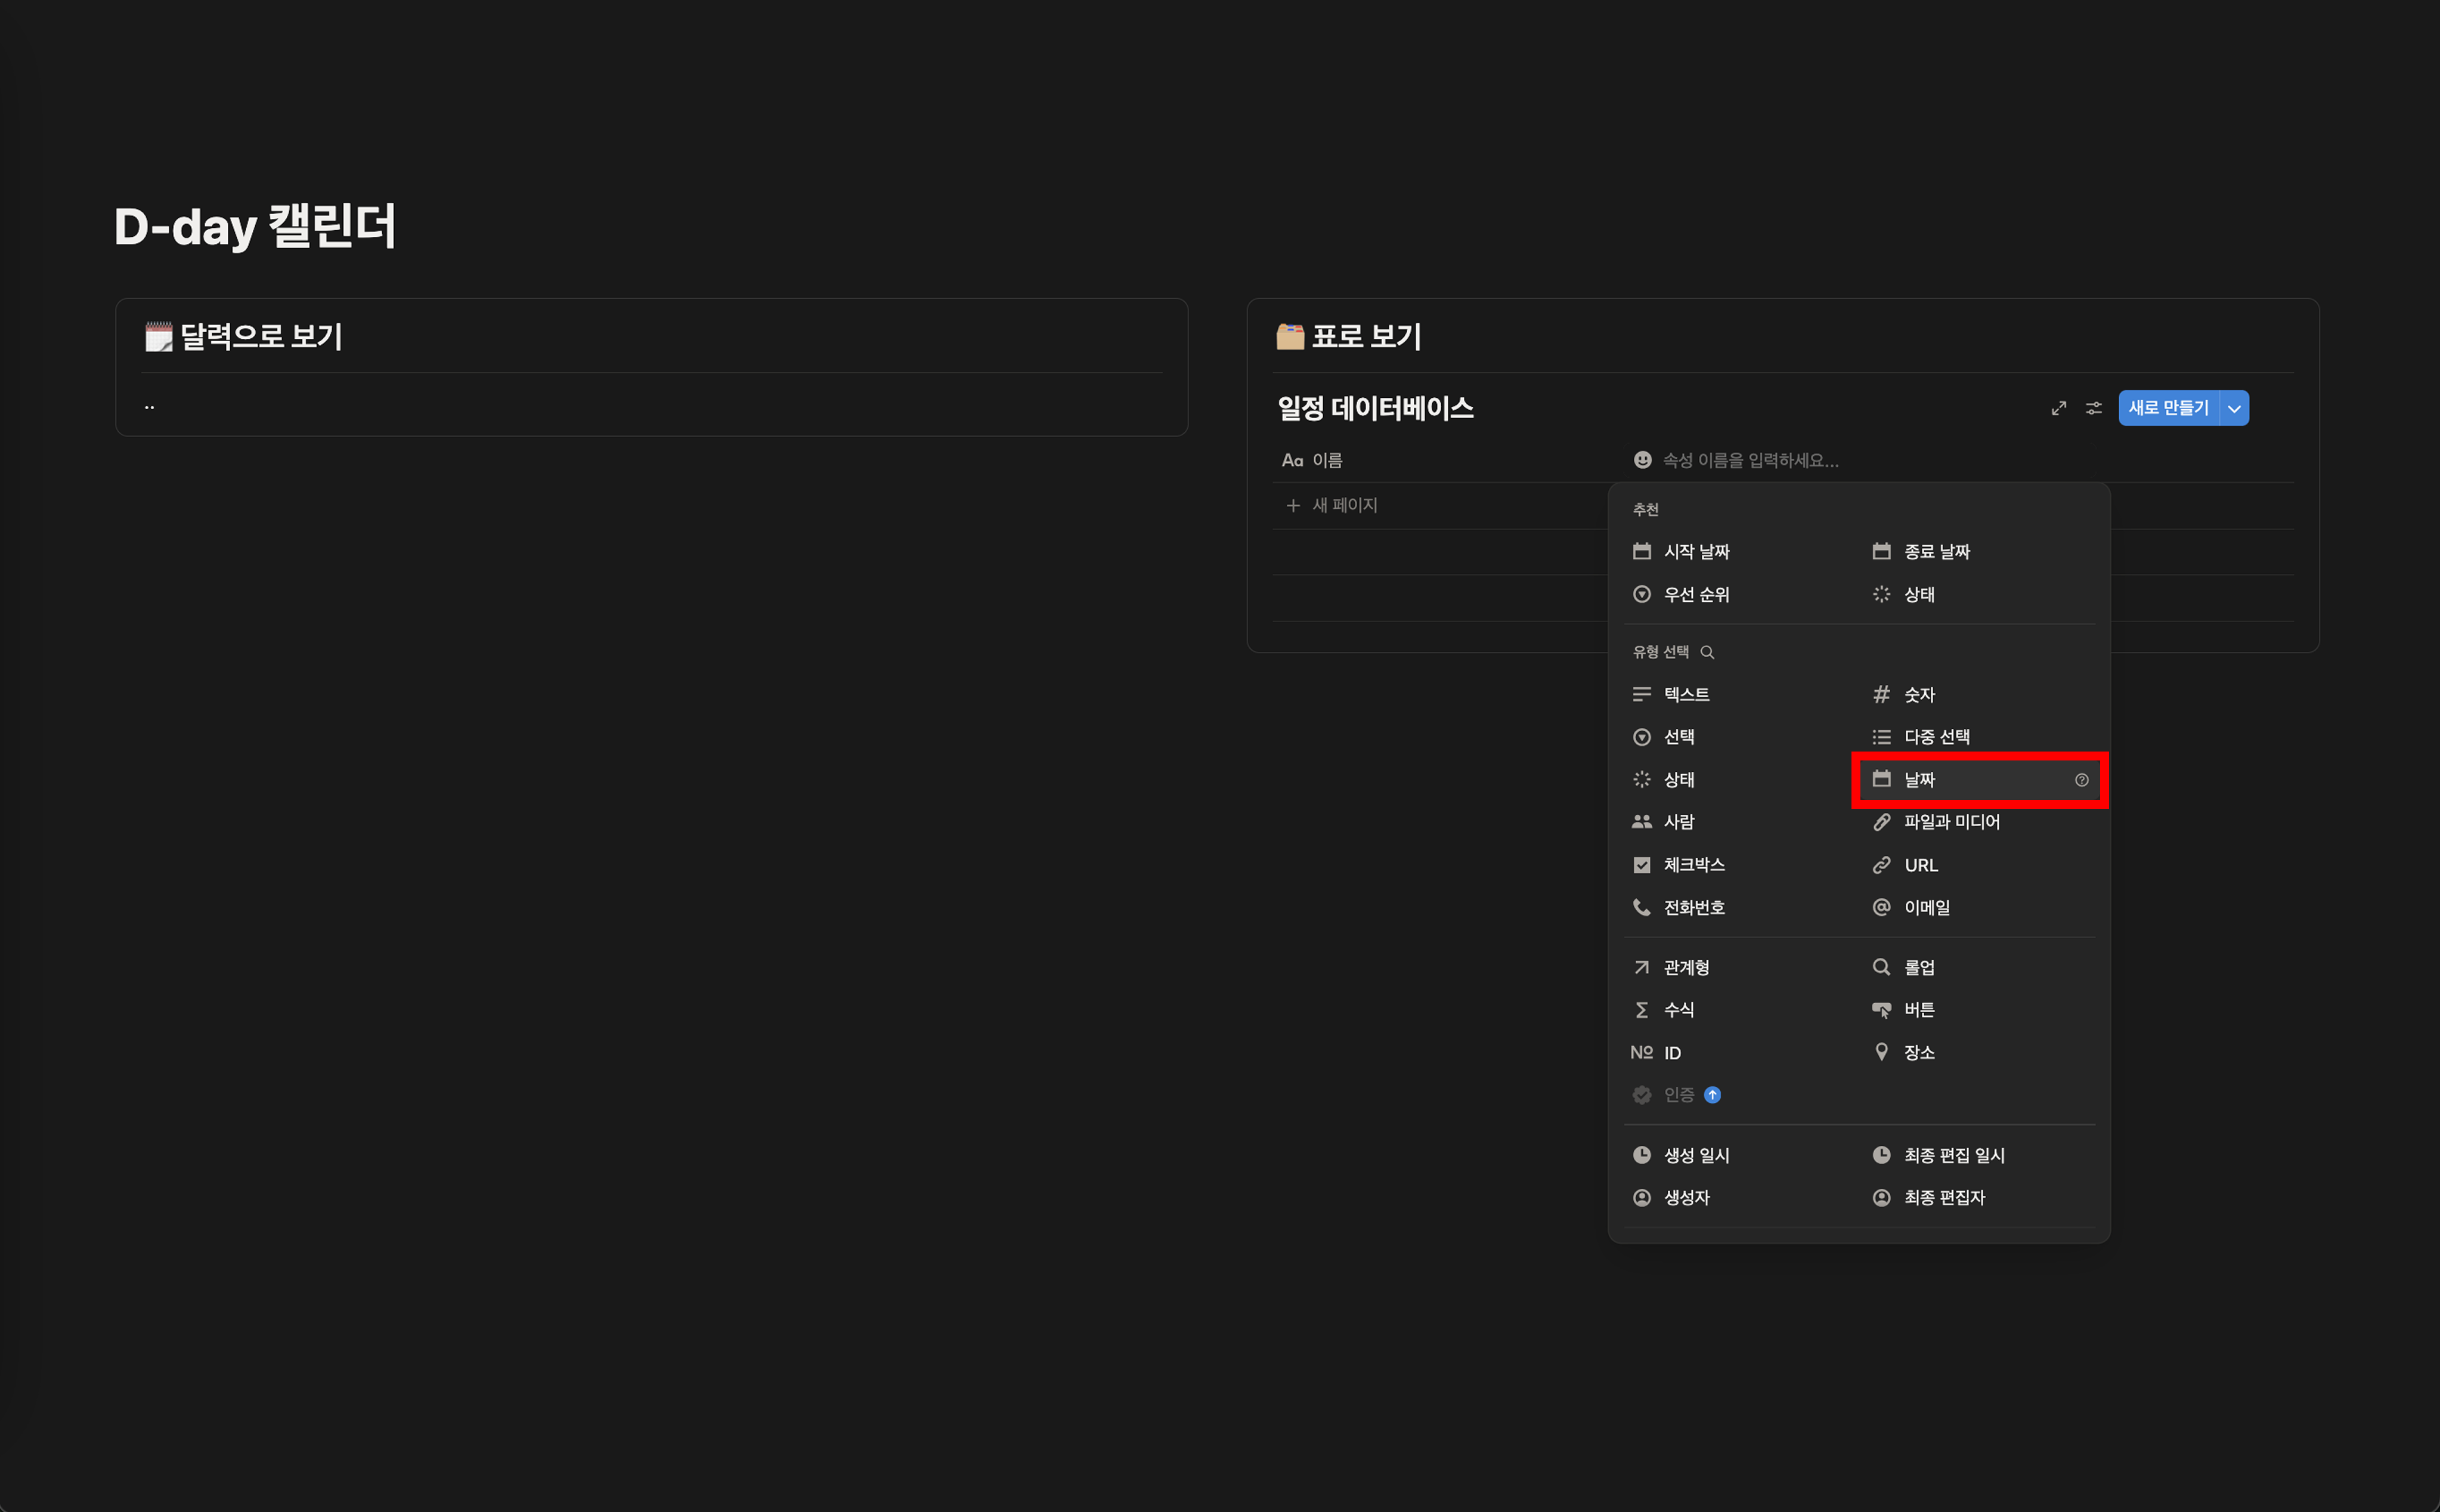The width and height of the screenshot is (2440, 1512).
Task: Choose the 상태 status type under 유형 선택
Action: (1679, 780)
